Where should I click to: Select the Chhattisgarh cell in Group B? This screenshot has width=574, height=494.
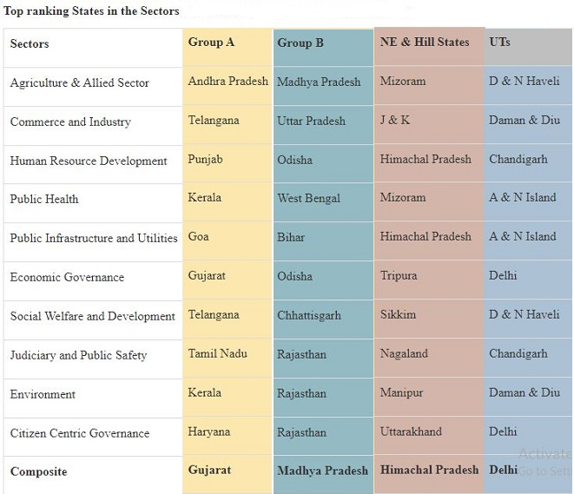[x=309, y=316]
